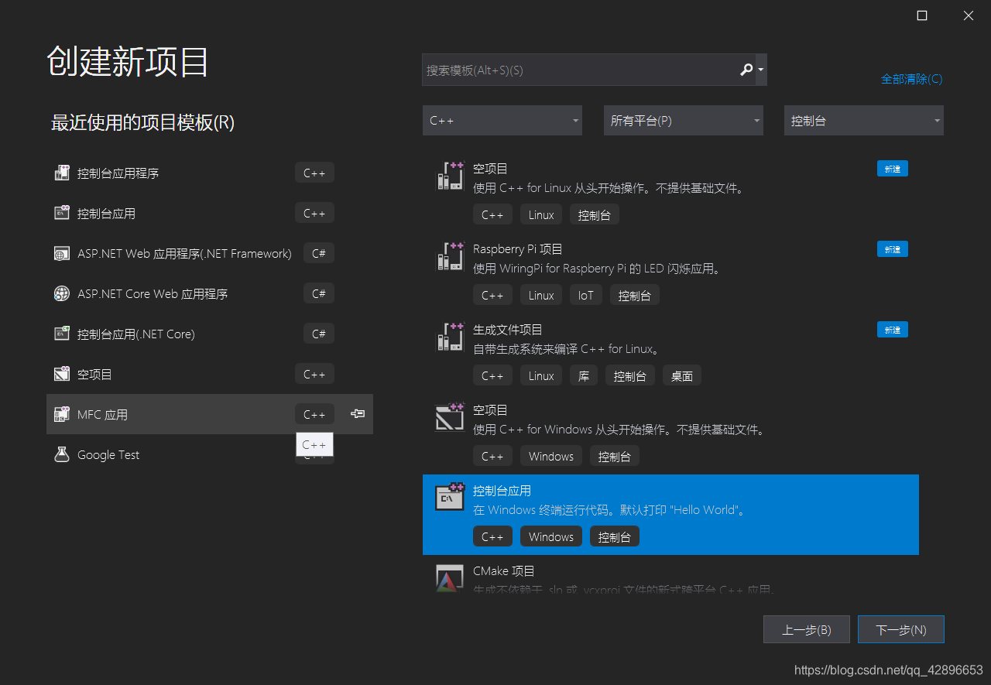The image size is (991, 685).
Task: Click the 控制台应用(.NET Core) template icon
Action: coord(62,334)
